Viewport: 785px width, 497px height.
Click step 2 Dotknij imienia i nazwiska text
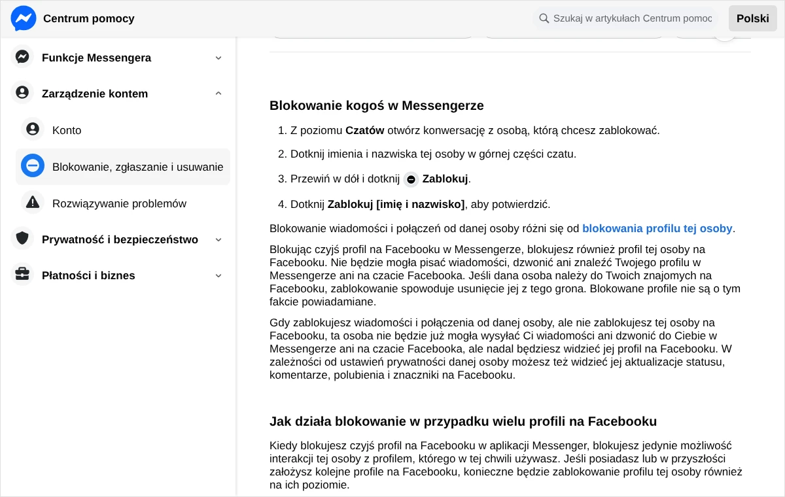tap(433, 154)
